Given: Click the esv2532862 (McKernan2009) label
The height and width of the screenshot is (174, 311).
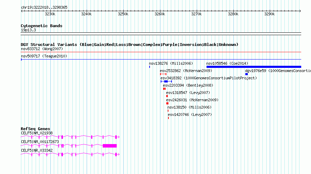Looking at the screenshot, I should click(186, 71).
